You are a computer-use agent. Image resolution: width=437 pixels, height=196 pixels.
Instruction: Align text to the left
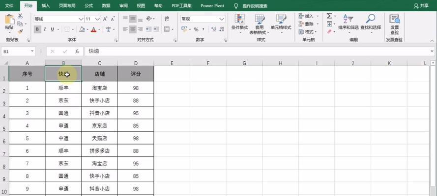125,29
